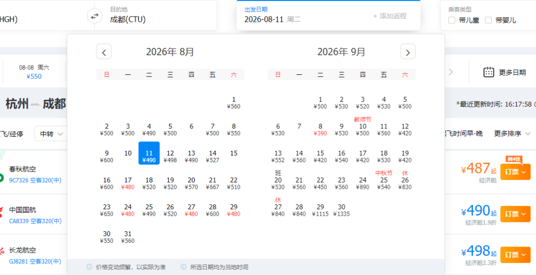Pick September 27 priced ¥840
Viewport: 536px width, 275px height.
click(x=278, y=207)
